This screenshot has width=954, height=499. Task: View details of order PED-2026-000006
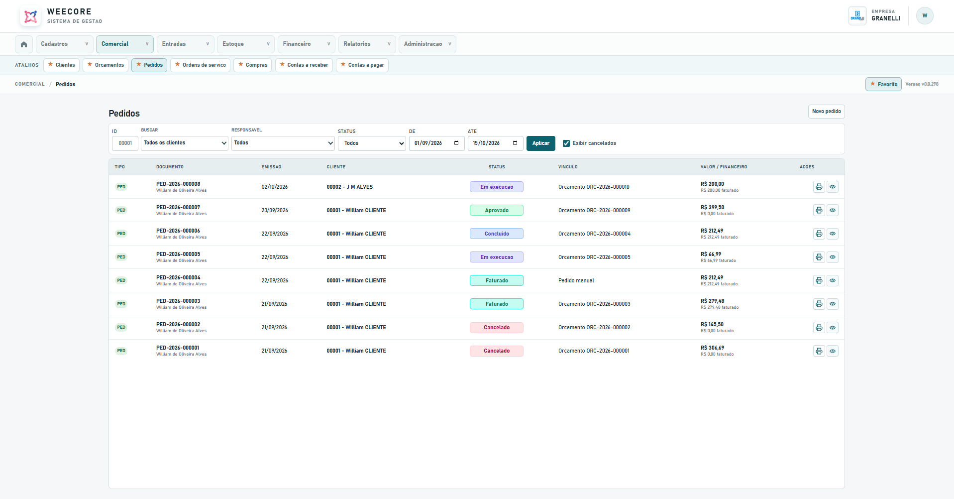coord(833,234)
